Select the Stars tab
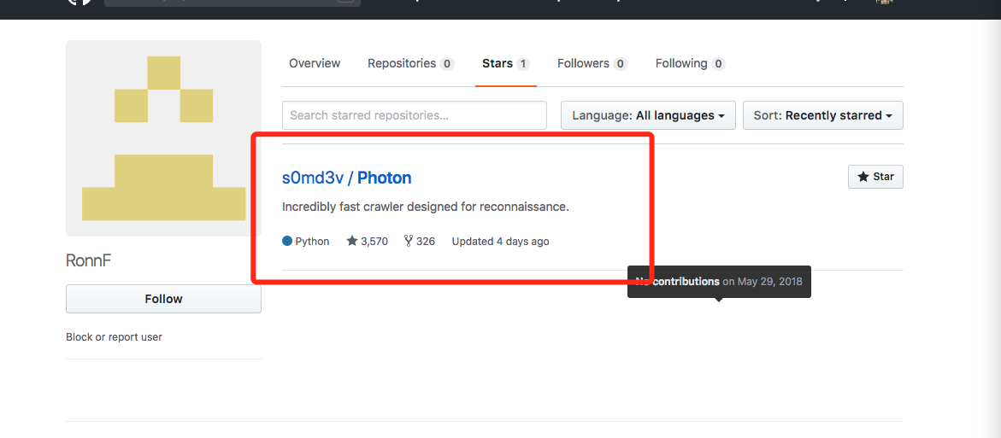 (505, 63)
